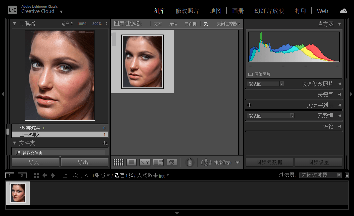Go back with the filmstrip left arrow
The image size is (354, 216).
[44, 175]
